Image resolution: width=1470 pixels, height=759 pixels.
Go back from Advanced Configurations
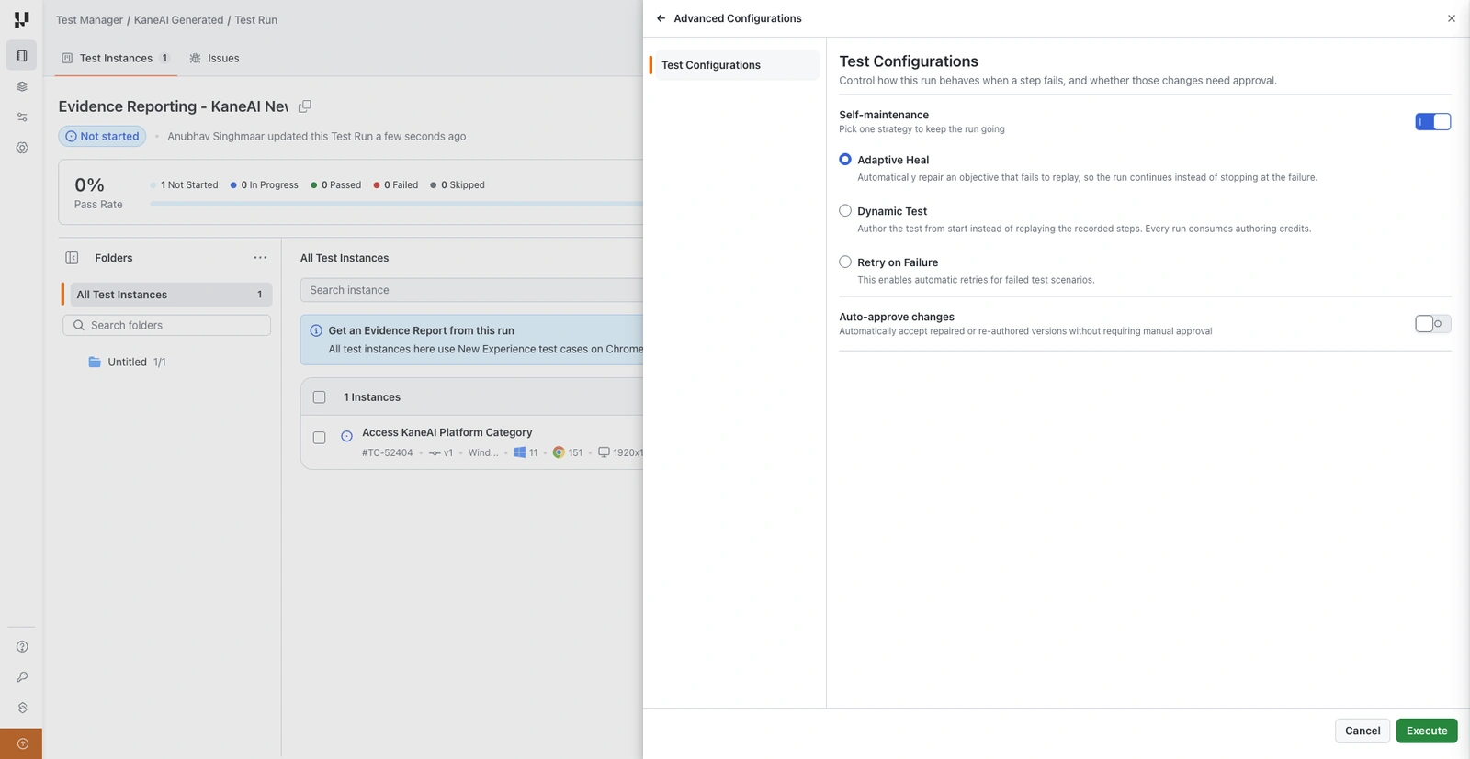(x=661, y=18)
